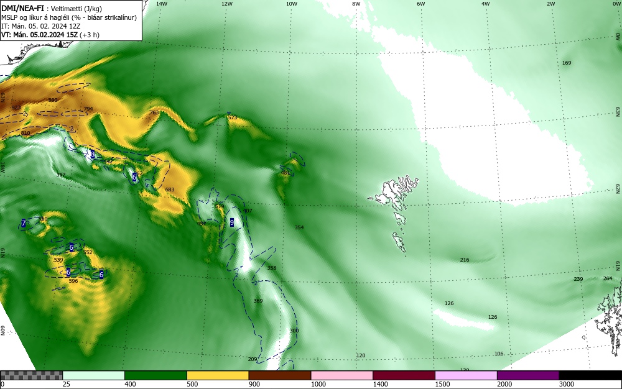Click the checkered 0–25 legend swatch

(x=31, y=375)
